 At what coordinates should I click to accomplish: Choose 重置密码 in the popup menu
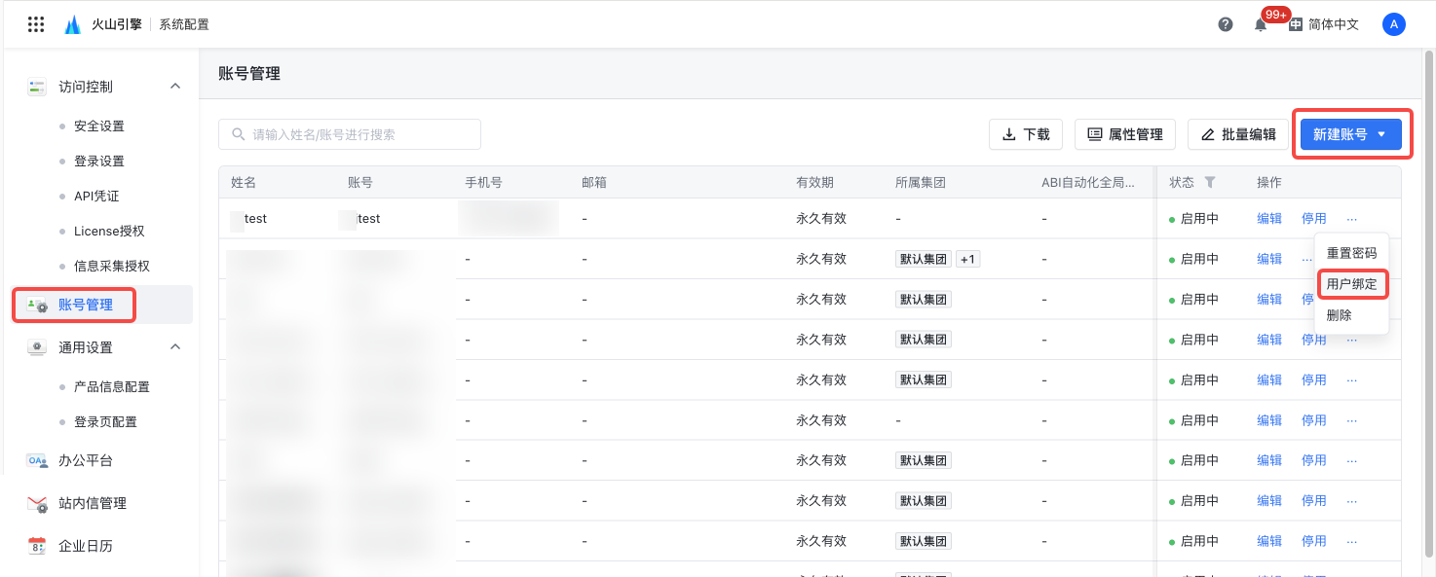(1351, 253)
